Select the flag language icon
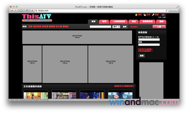The image size is (188, 113). click(x=163, y=15)
